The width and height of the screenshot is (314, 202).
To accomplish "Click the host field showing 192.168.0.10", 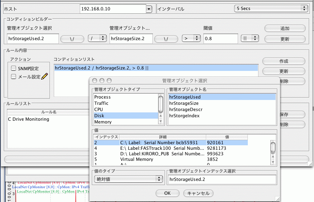I will (x=113, y=9).
